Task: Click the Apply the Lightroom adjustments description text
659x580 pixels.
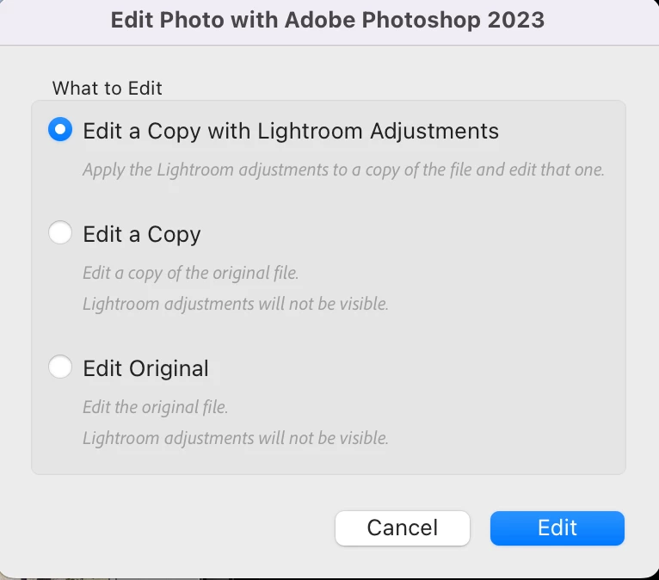Action: click(342, 170)
